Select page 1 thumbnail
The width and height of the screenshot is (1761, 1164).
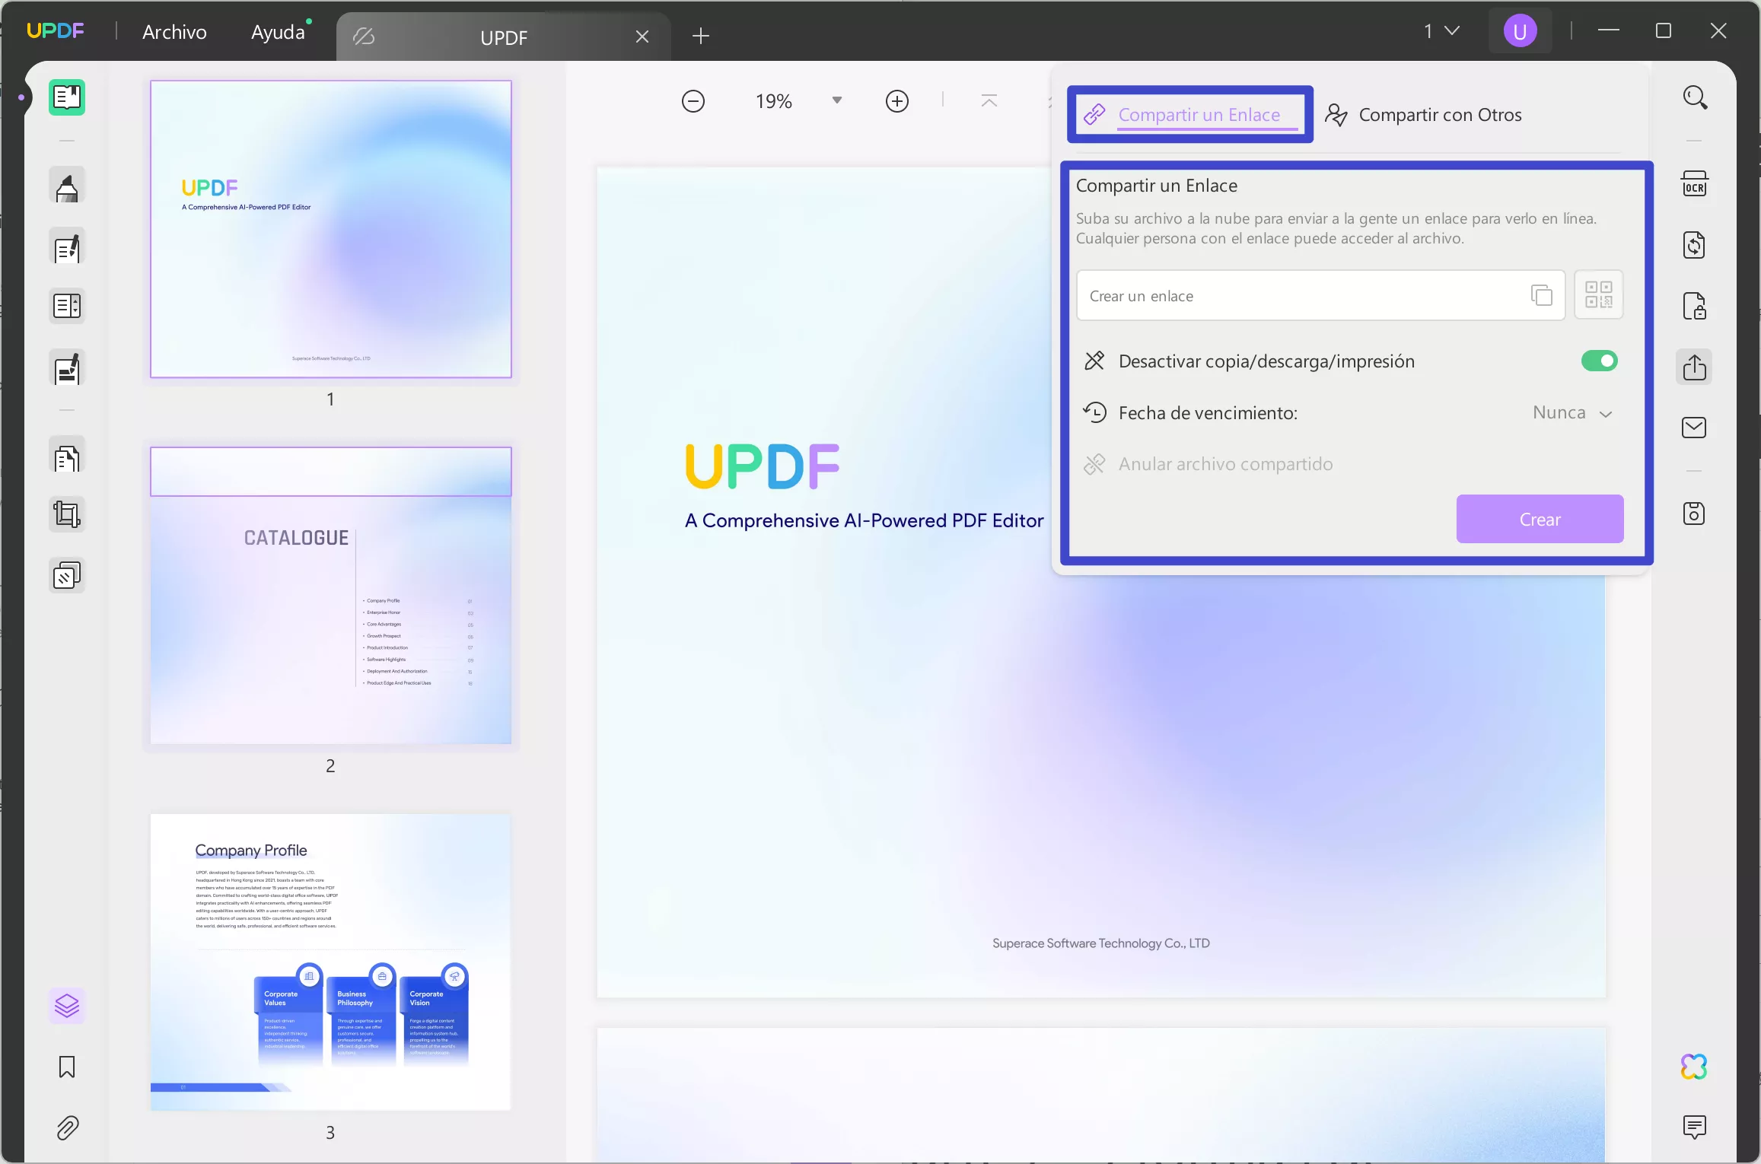[331, 229]
